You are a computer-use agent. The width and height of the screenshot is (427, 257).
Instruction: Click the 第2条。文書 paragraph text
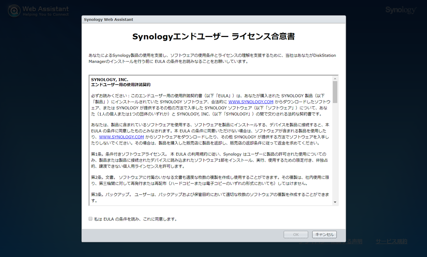pos(210,181)
